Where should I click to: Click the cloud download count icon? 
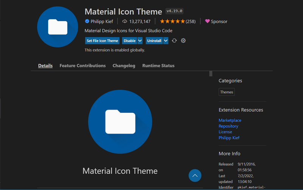pyautogui.click(x=125, y=21)
